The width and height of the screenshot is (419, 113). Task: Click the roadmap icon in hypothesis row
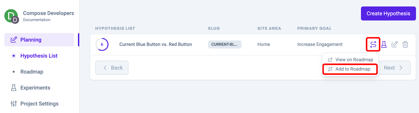tap(373, 45)
